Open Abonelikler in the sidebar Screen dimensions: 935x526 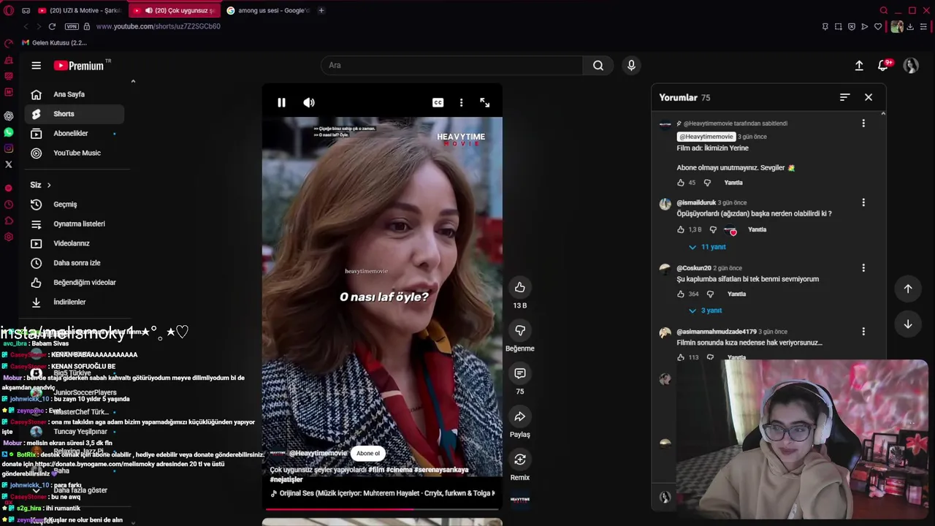pos(75,134)
